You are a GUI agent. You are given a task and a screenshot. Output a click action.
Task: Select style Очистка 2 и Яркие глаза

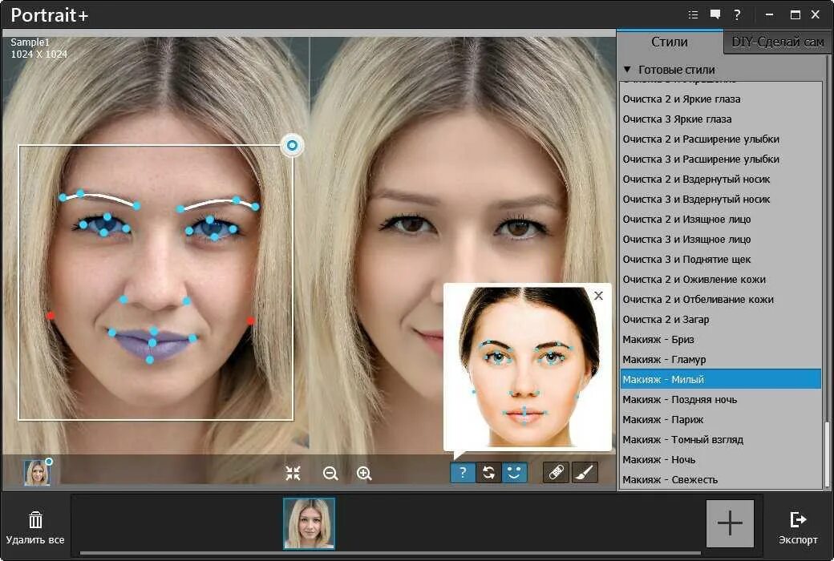pyautogui.click(x=721, y=99)
